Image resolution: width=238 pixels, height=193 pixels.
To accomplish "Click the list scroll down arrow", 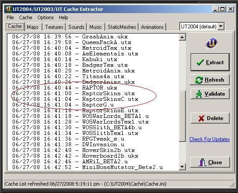I will (182, 167).
